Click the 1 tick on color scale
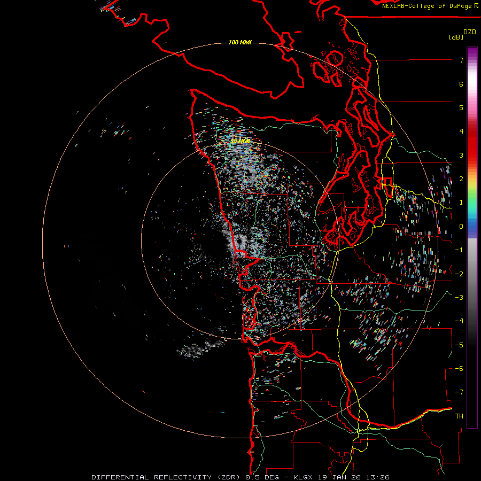481x481 pixels. [x=461, y=203]
